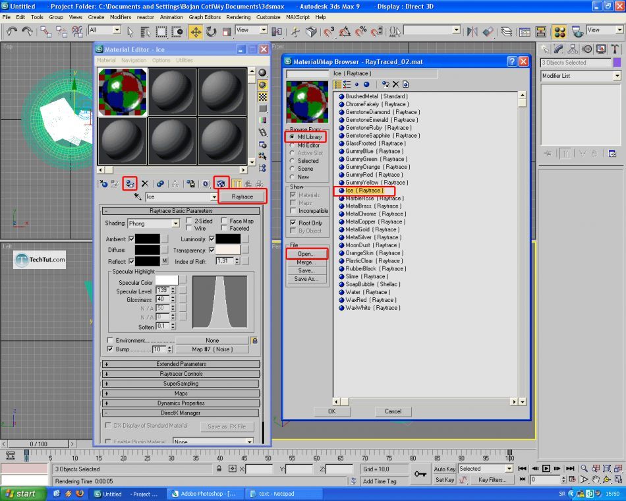Enable the 2-Sided checkbox
This screenshot has height=501, width=626.
tap(189, 221)
